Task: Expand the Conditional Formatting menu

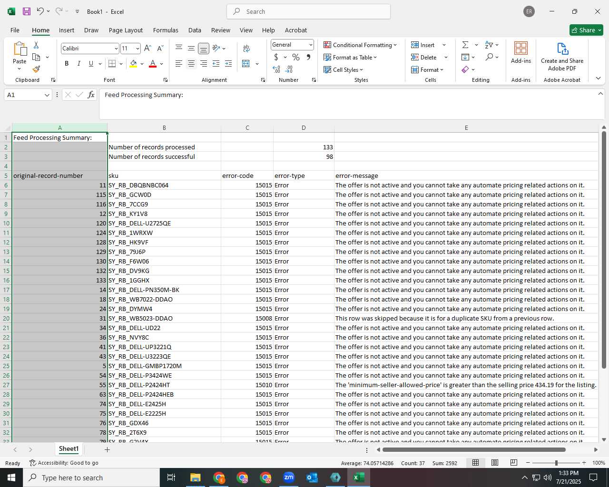Action: coord(360,45)
